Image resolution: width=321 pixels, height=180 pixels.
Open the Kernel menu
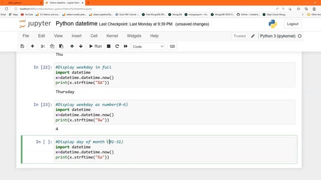point(112,36)
